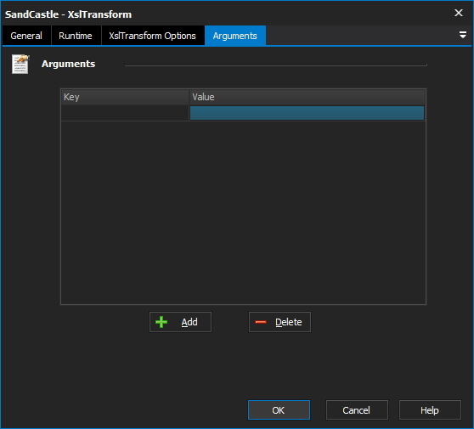Click the green plus icon
Viewport: 474px width, 429px height.
pyautogui.click(x=161, y=322)
